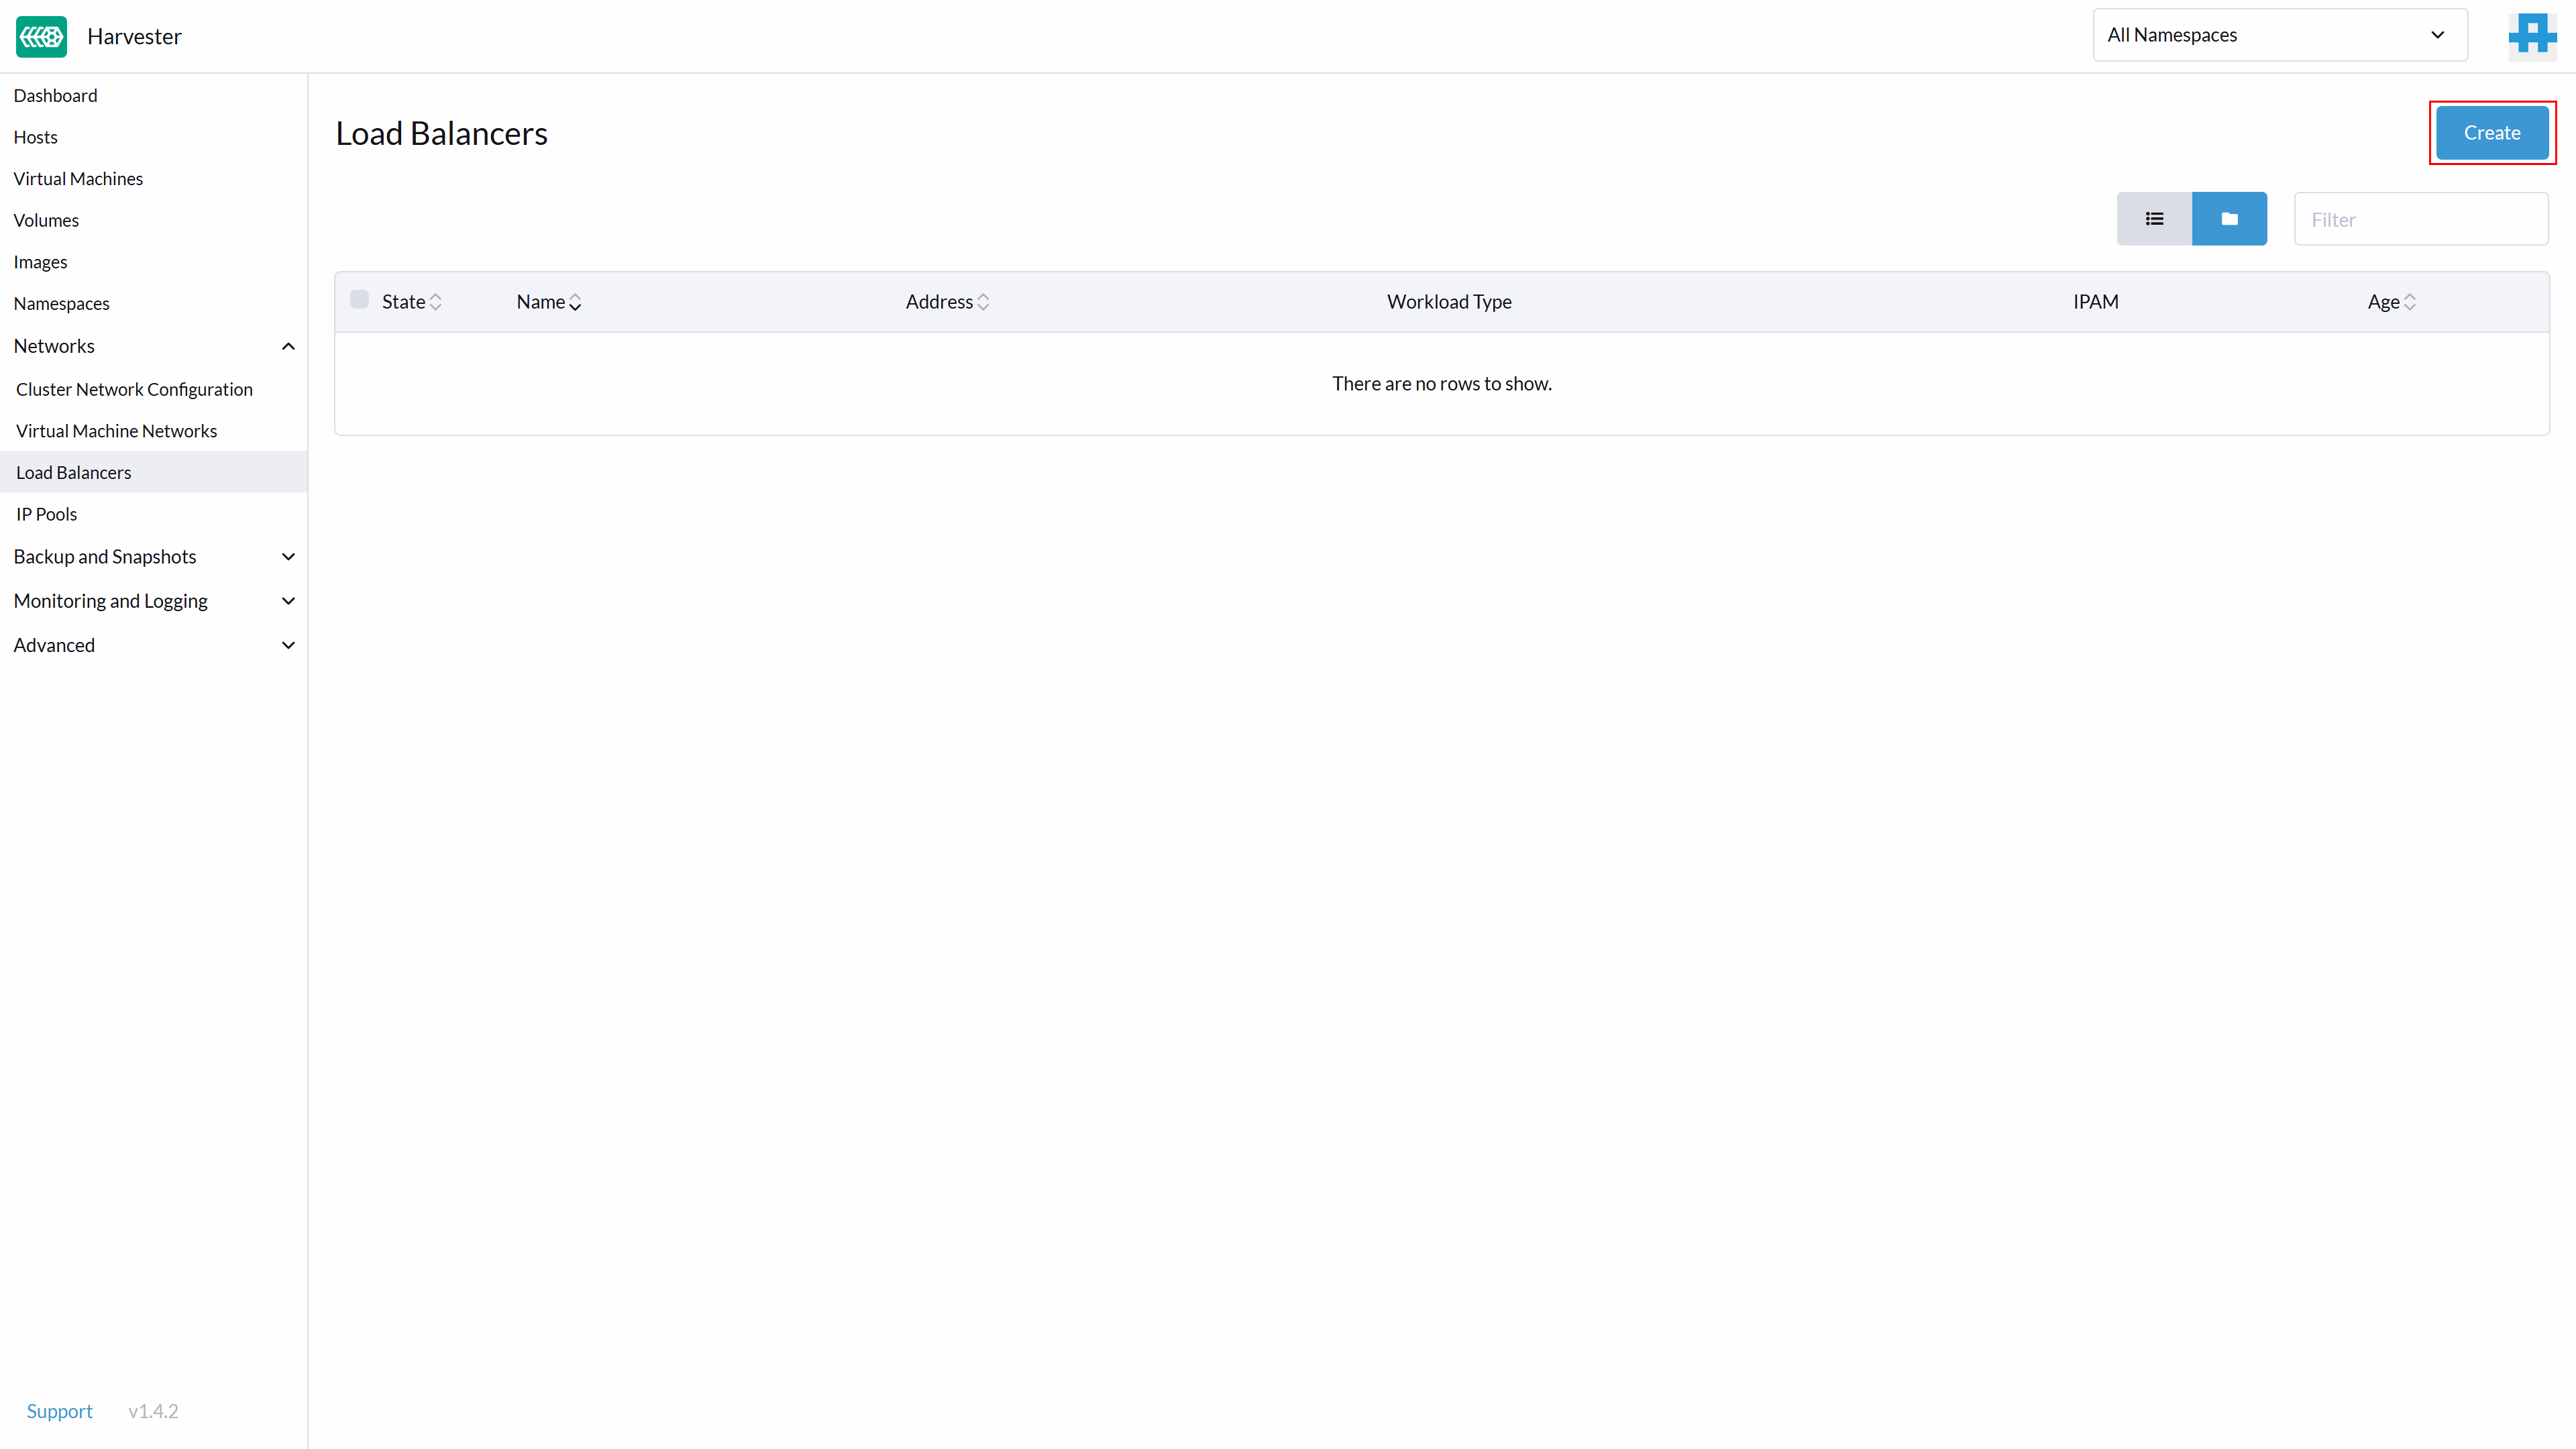Open Virtual Machines in sidebar

[78, 179]
